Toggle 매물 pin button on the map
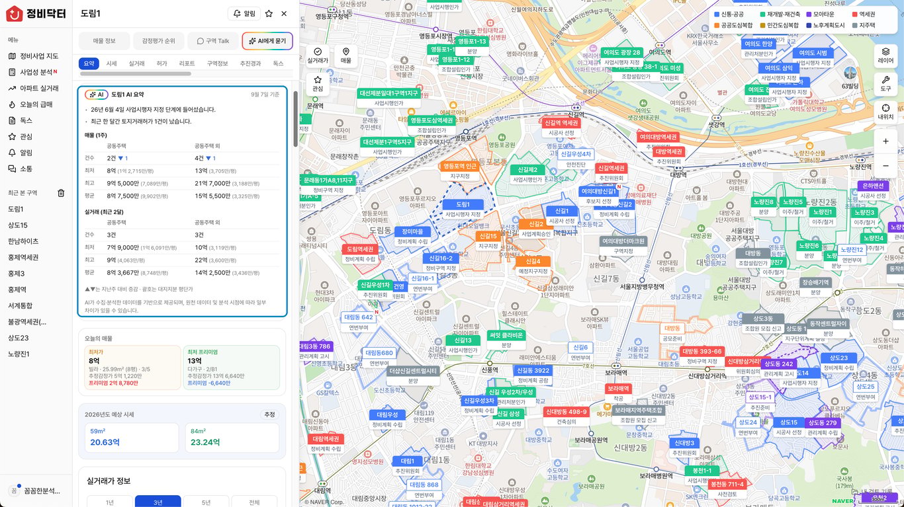The width and height of the screenshot is (904, 507). (345, 56)
